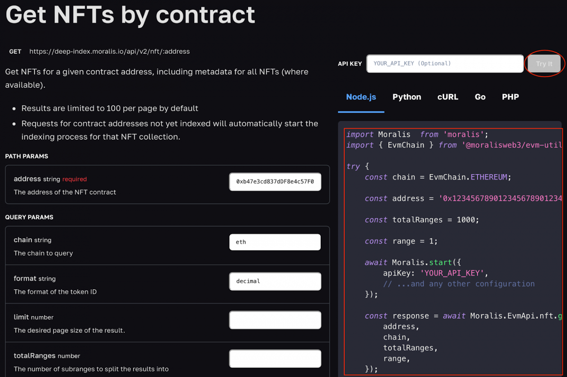
Task: Switch to the PHP tab
Action: 510,97
